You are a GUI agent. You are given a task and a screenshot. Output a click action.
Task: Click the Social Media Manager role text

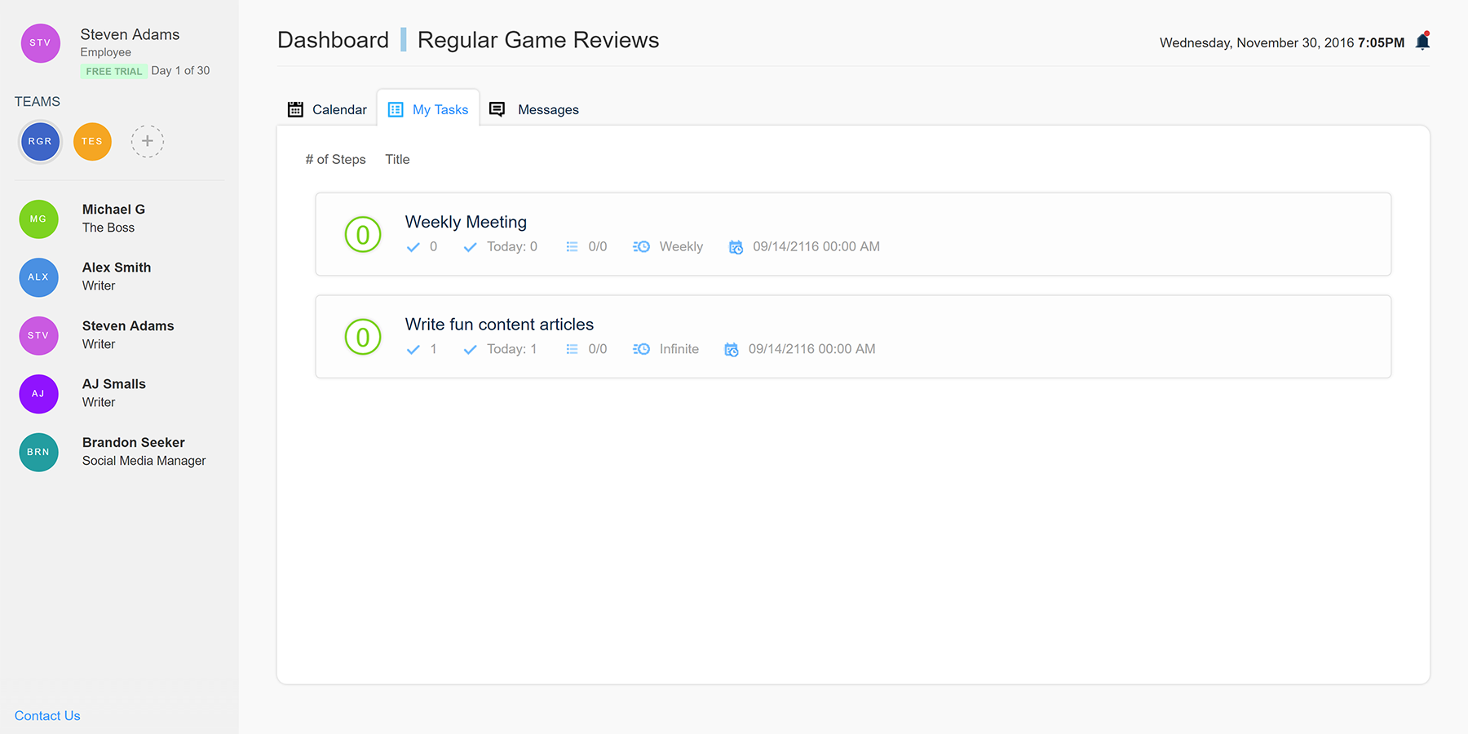pyautogui.click(x=144, y=461)
